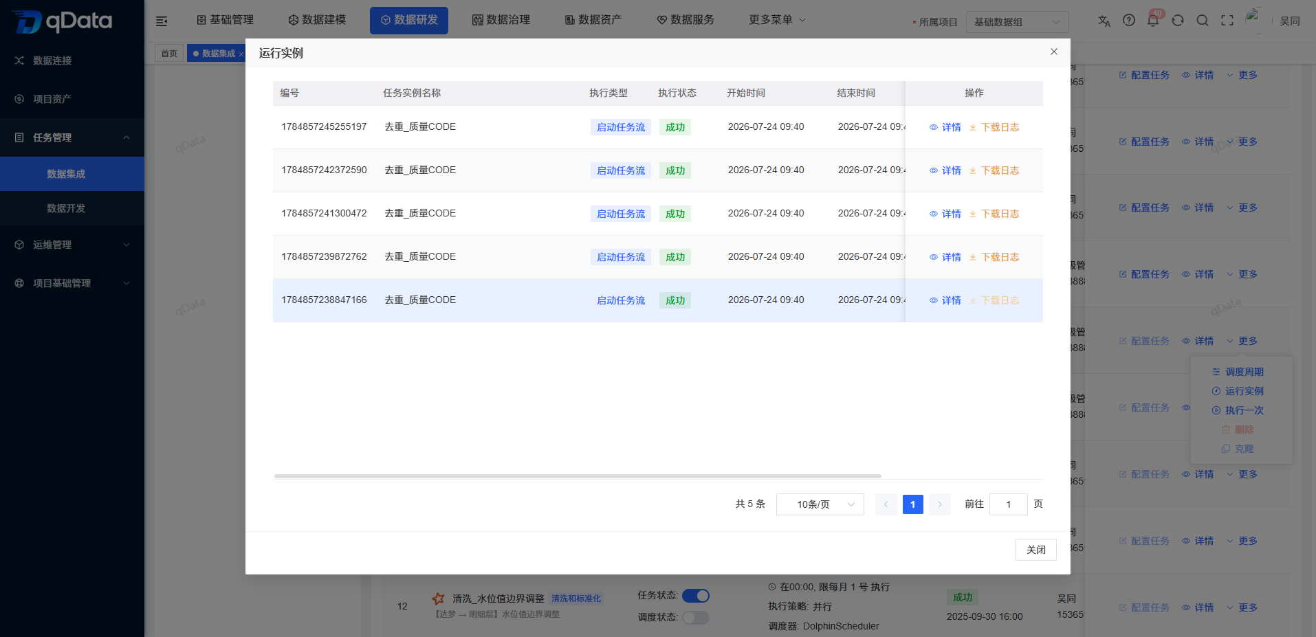Open 数据连接 in sidebar

tap(72, 60)
